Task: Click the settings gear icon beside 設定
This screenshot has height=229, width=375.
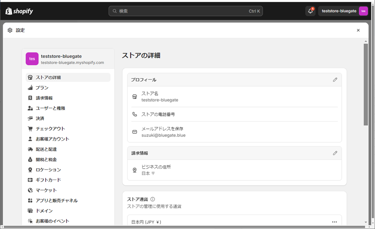Action: pos(10,30)
